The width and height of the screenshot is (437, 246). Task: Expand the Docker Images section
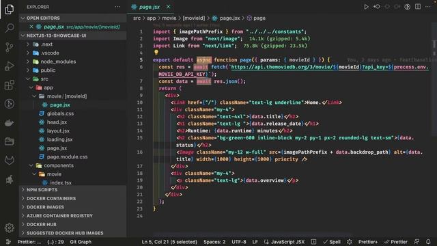pos(73,207)
